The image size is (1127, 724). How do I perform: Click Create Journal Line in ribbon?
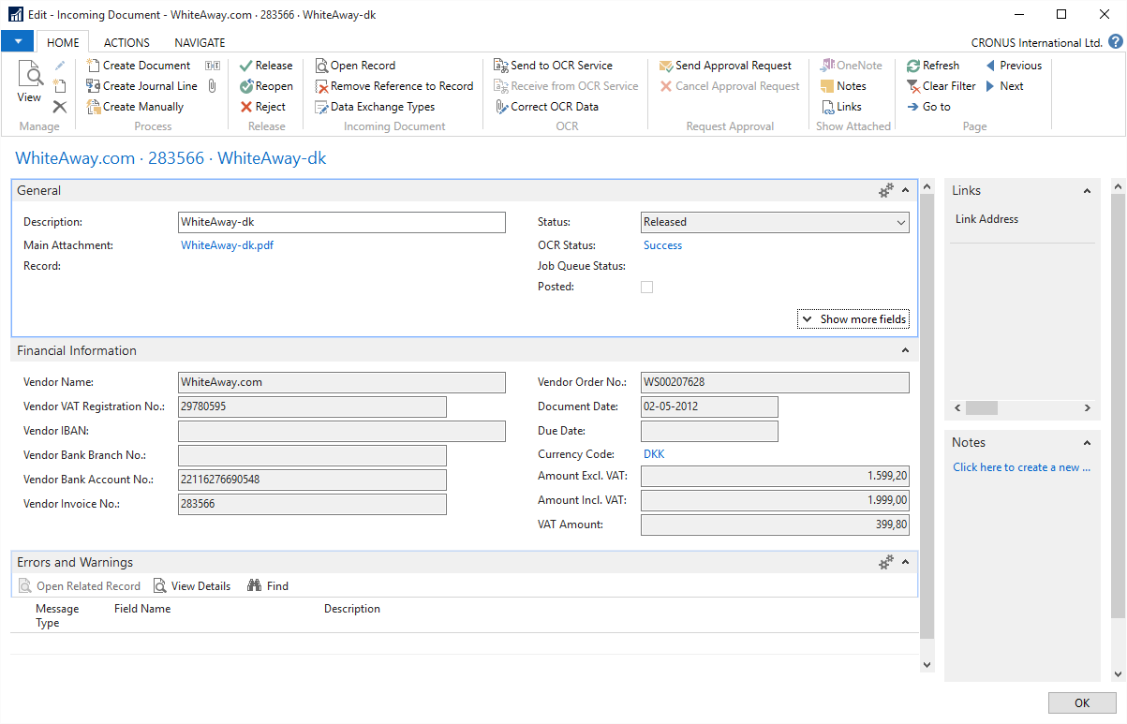(x=149, y=86)
